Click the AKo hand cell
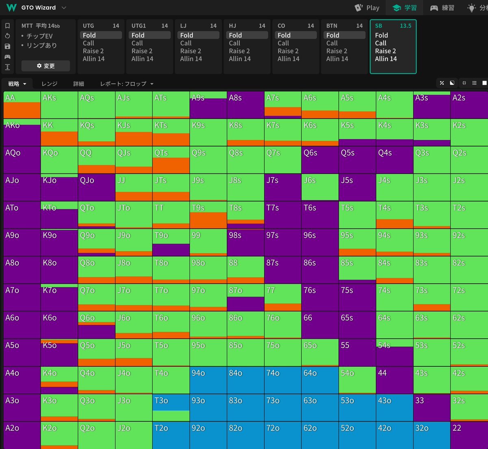The width and height of the screenshot is (488, 449). 22,132
